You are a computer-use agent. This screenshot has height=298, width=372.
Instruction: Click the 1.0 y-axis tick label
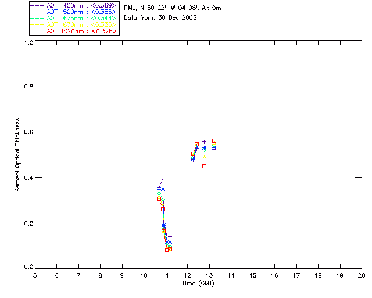click(x=28, y=42)
